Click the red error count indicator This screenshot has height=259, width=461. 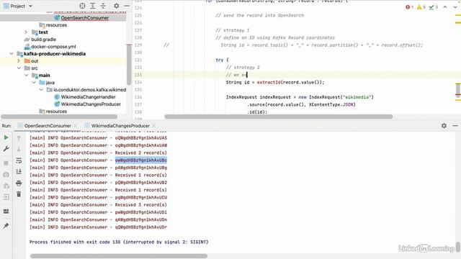coord(410,7)
